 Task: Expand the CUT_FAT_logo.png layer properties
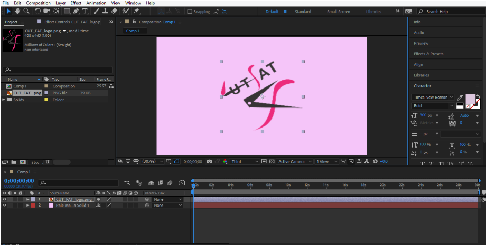coord(27,199)
